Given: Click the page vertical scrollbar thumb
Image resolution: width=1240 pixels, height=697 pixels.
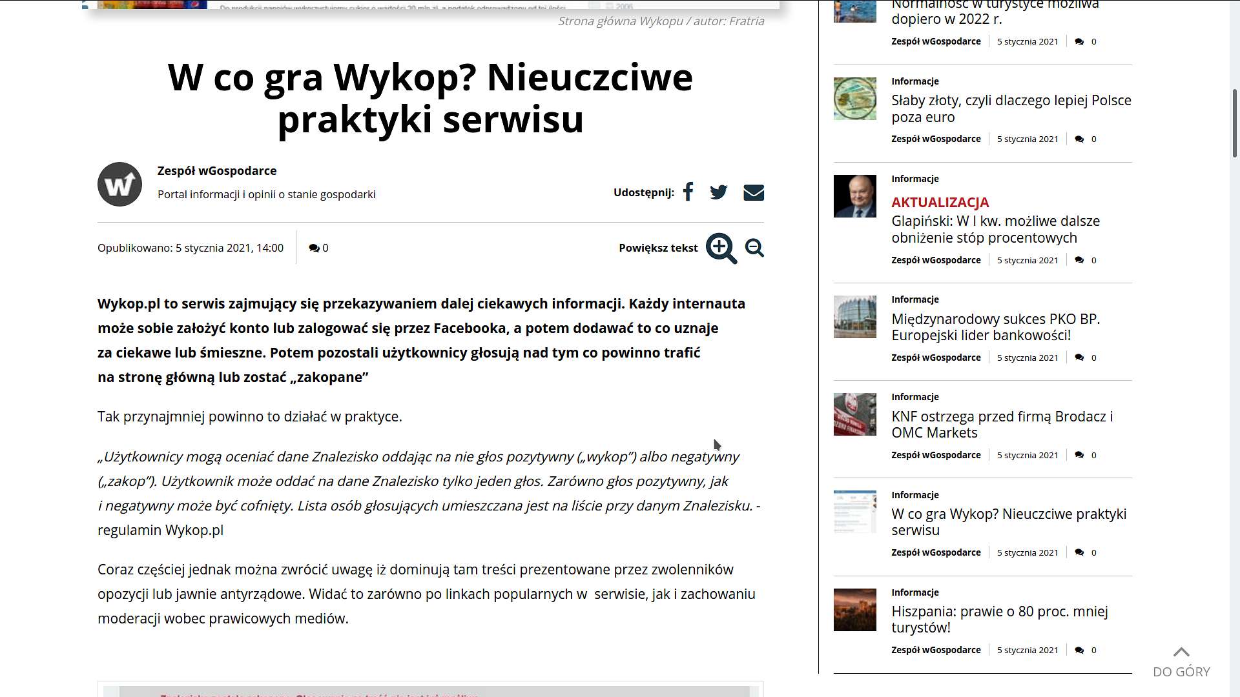Looking at the screenshot, I should 1235,123.
